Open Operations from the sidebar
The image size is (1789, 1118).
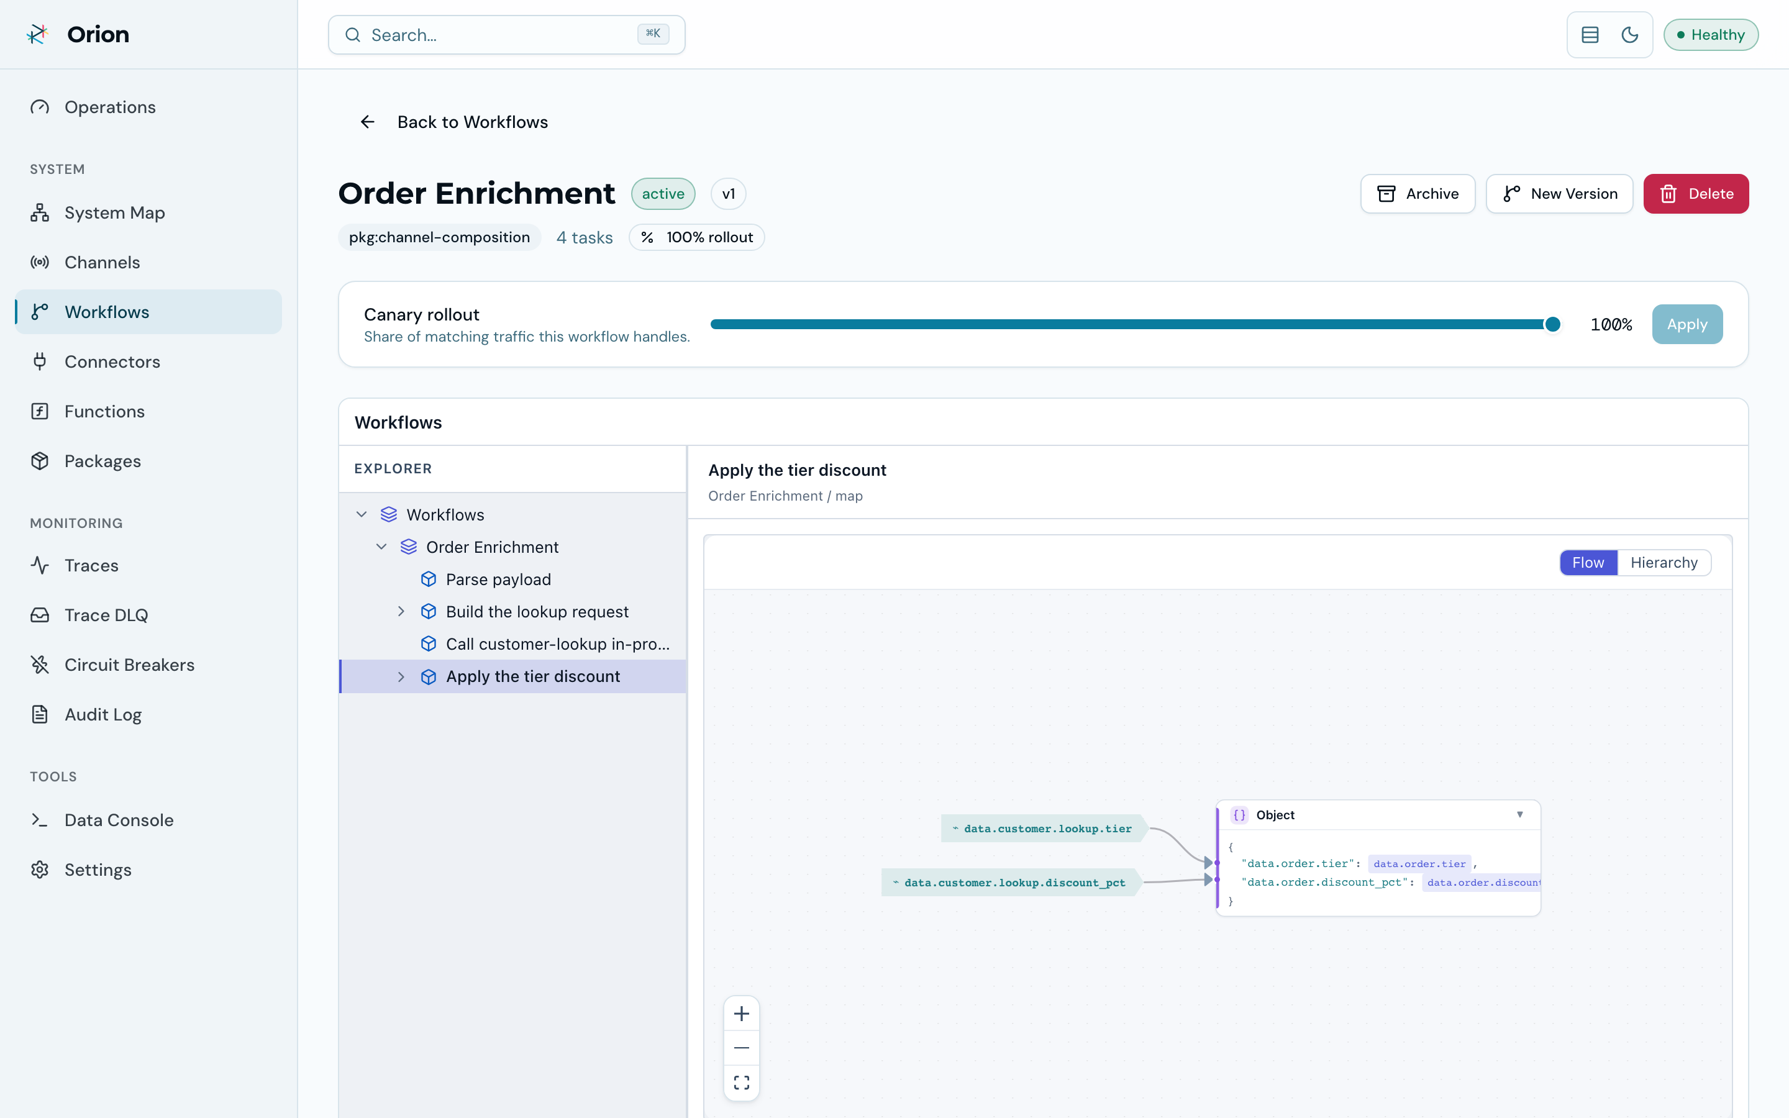click(x=148, y=107)
